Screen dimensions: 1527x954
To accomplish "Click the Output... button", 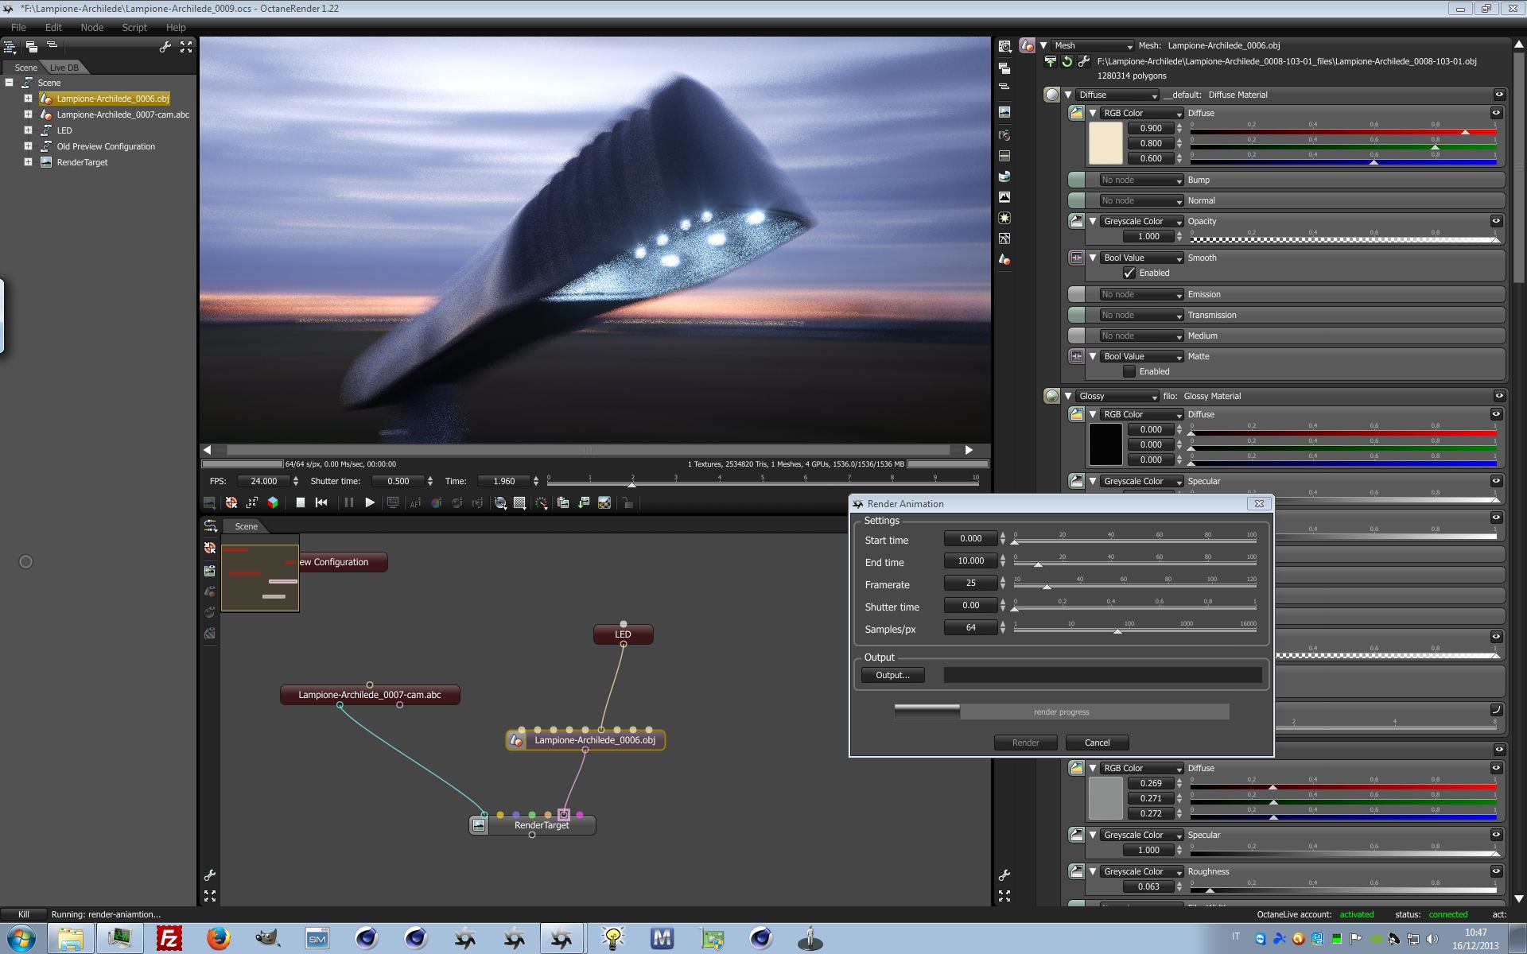I will [892, 675].
